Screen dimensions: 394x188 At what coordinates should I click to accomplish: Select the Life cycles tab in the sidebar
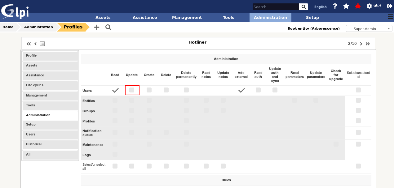[50, 85]
